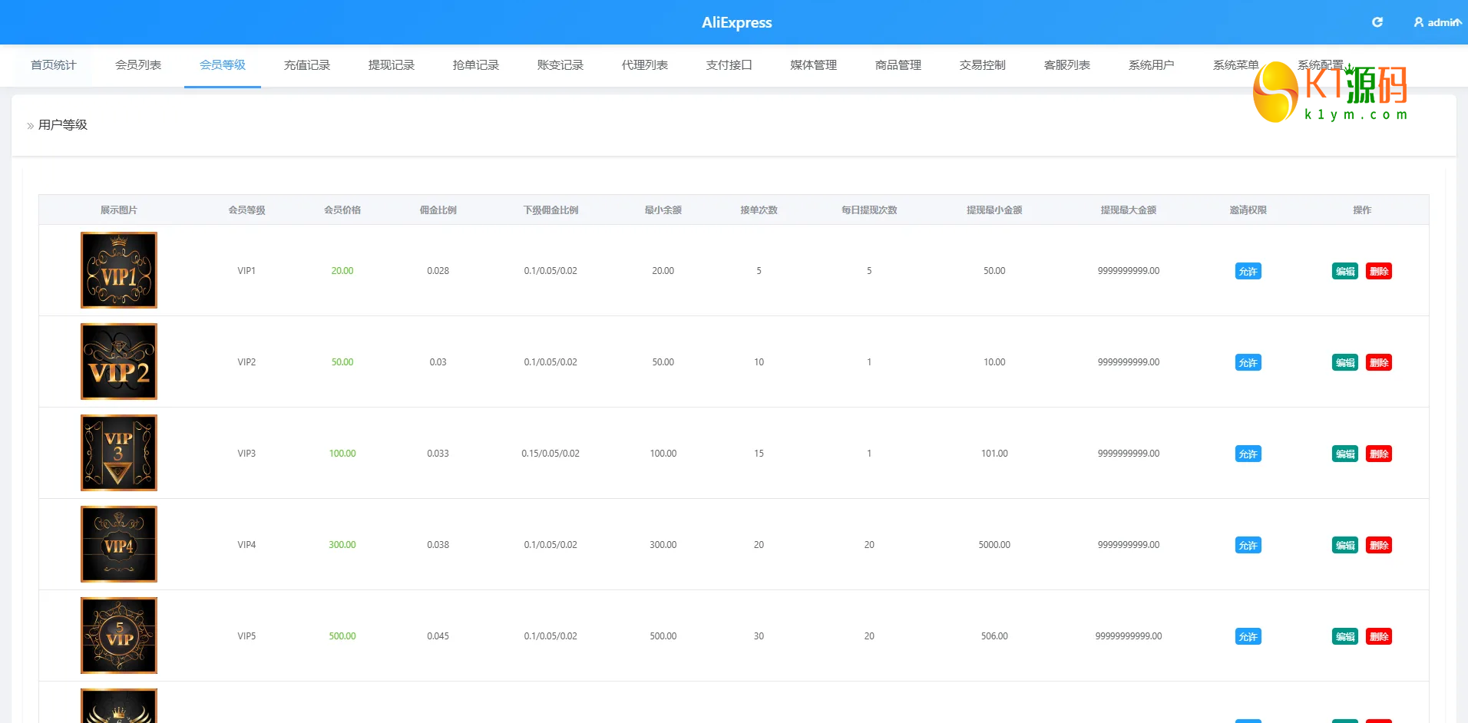Image resolution: width=1468 pixels, height=723 pixels.
Task: Click 0.15/0.05/0.02 sub-commission cell
Action: (x=551, y=454)
